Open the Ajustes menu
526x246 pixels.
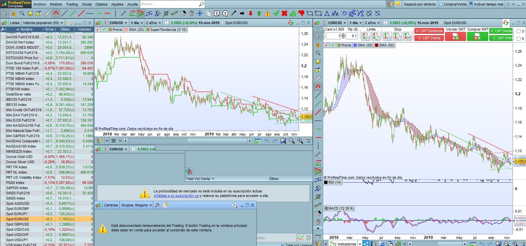click(117, 4)
